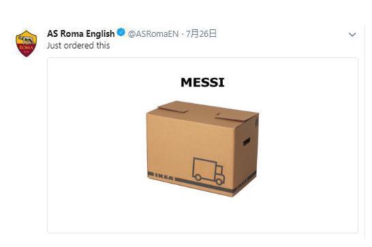Click the rear wheel of the truck drawing
The width and height of the screenshot is (372, 247).
[x=198, y=177]
